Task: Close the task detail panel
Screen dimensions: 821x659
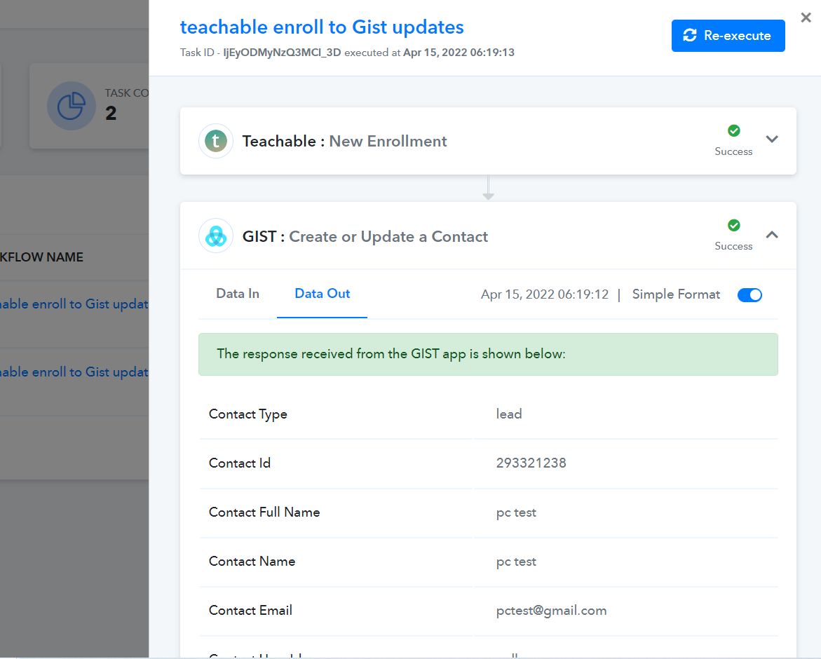Action: (806, 18)
